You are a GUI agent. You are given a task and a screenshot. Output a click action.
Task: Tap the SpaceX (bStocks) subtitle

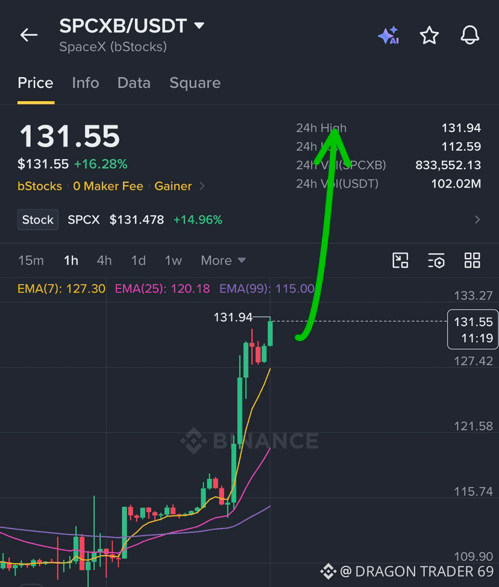click(x=113, y=47)
